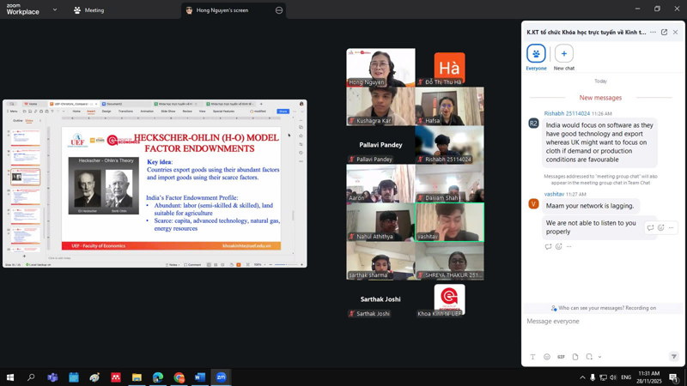Open the GIF picker in chat
The height and width of the screenshot is (386, 687).
(561, 357)
